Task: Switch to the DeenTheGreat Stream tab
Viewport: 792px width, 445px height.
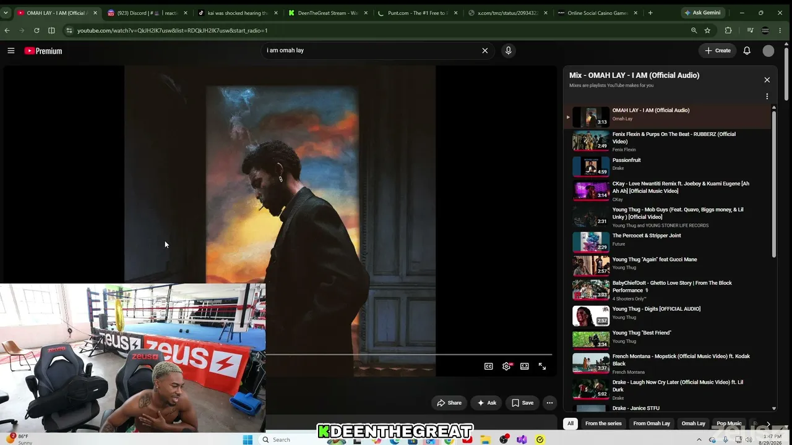Action: pos(327,13)
